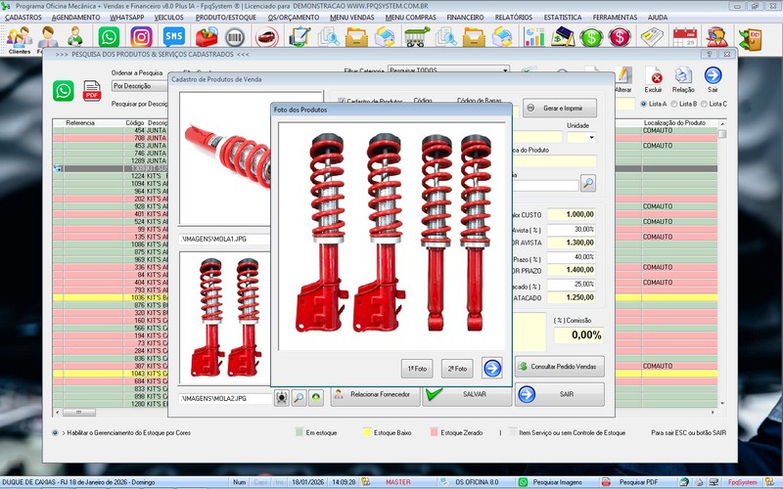
Task: Click the SALVAR button
Action: coord(466,394)
